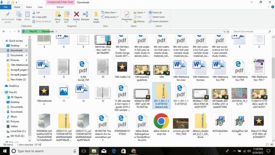275x155 pixels.
Task: Select the AzhagiPlus-Setup installer file
Action: click(239, 124)
